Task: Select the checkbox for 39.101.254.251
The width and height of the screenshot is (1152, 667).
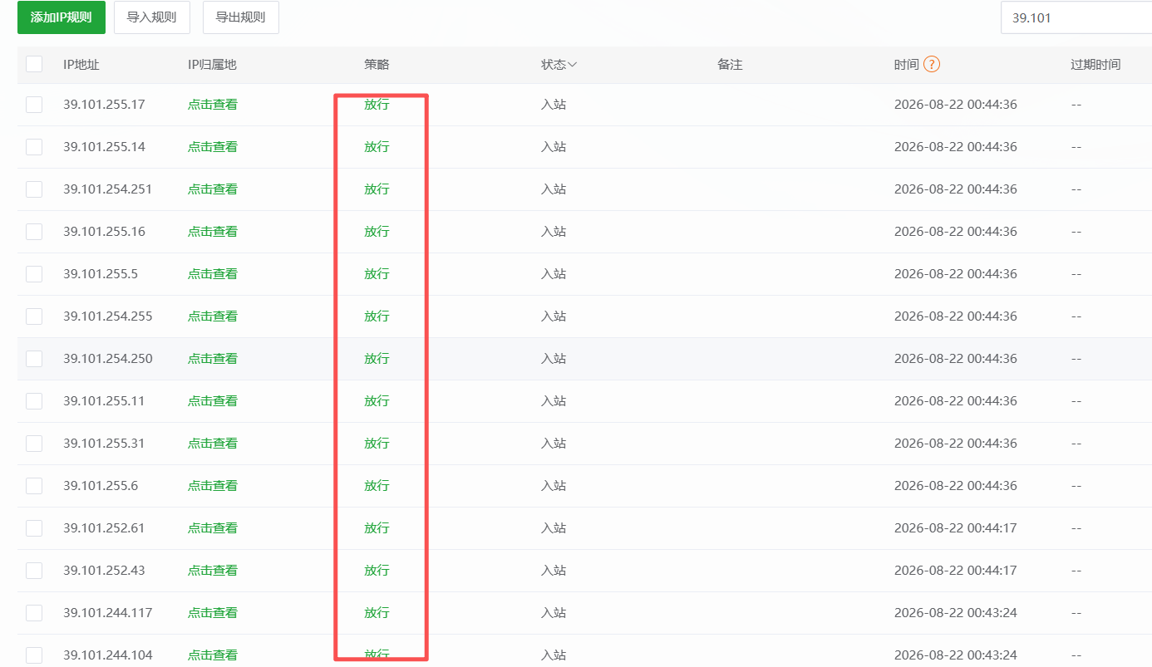Action: pyautogui.click(x=34, y=189)
